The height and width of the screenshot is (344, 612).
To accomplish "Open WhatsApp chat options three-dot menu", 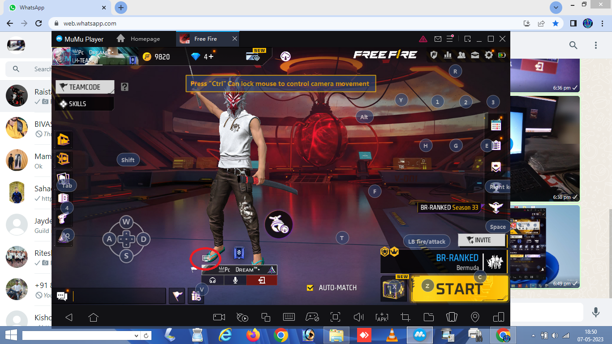I will tap(596, 45).
